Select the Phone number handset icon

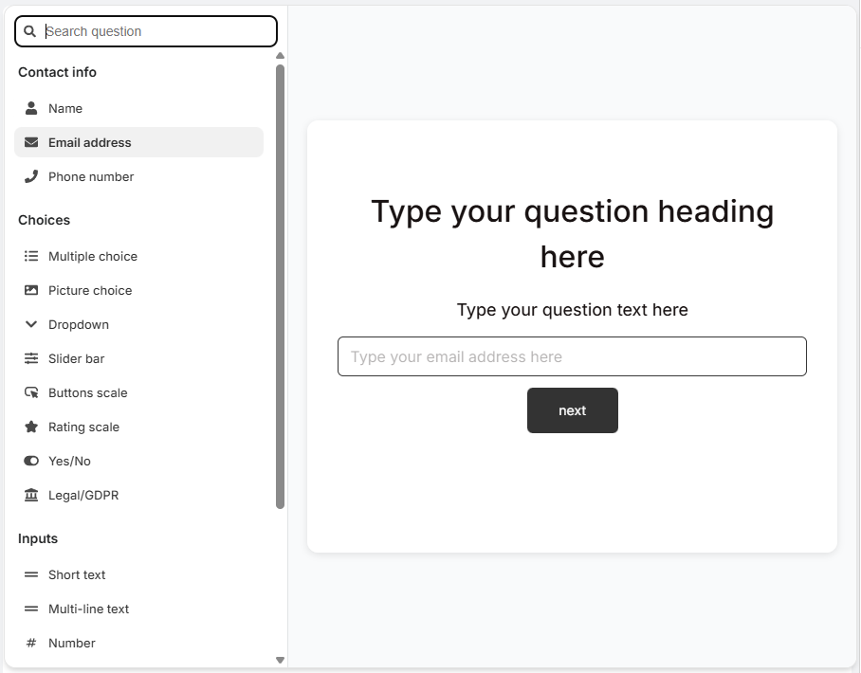click(29, 176)
